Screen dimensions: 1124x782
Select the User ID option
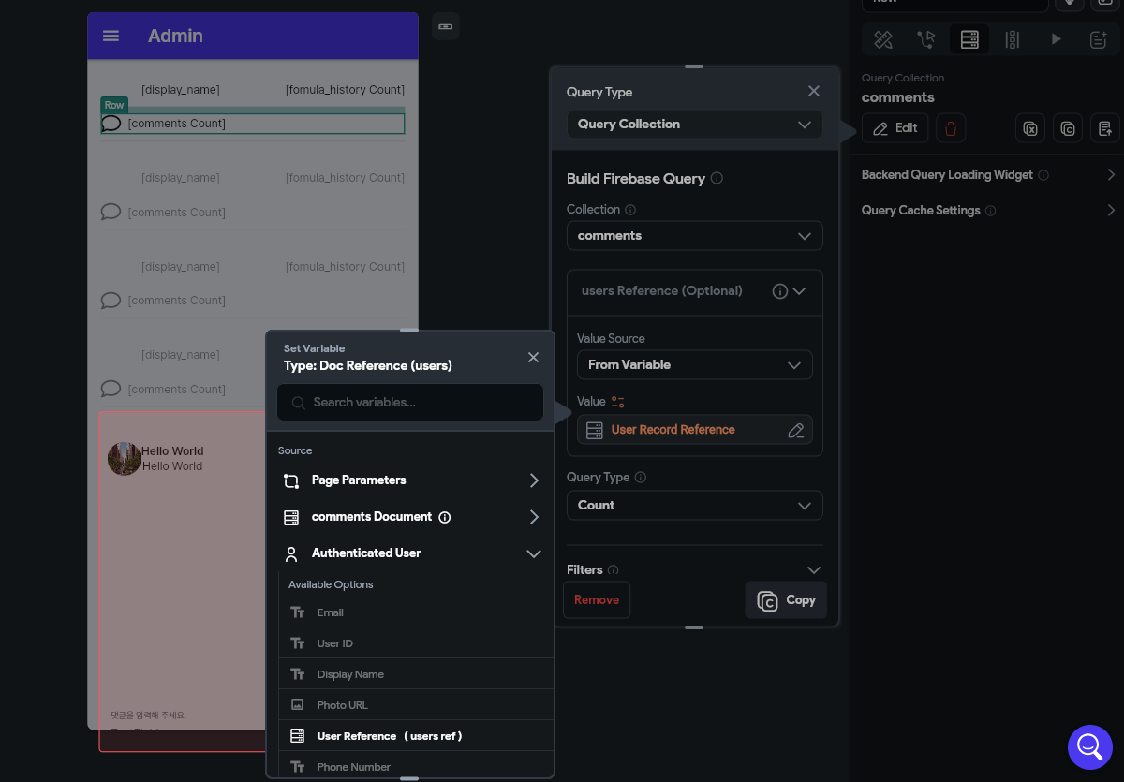coord(416,643)
